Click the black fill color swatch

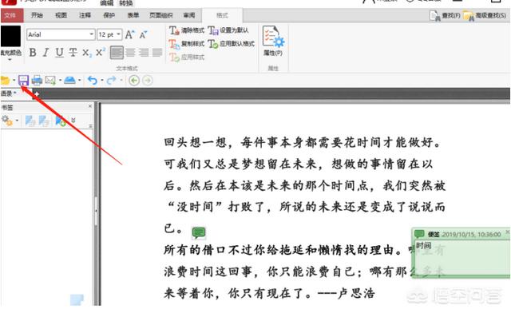[10, 36]
